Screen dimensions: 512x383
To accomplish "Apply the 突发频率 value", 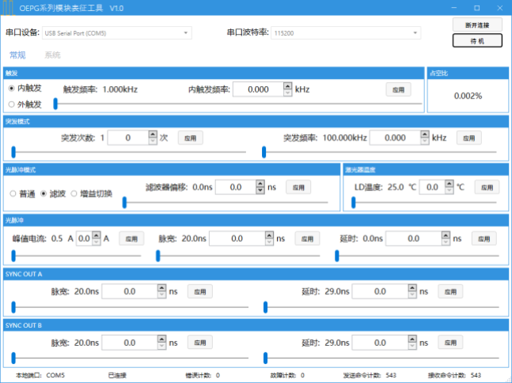I will (469, 138).
